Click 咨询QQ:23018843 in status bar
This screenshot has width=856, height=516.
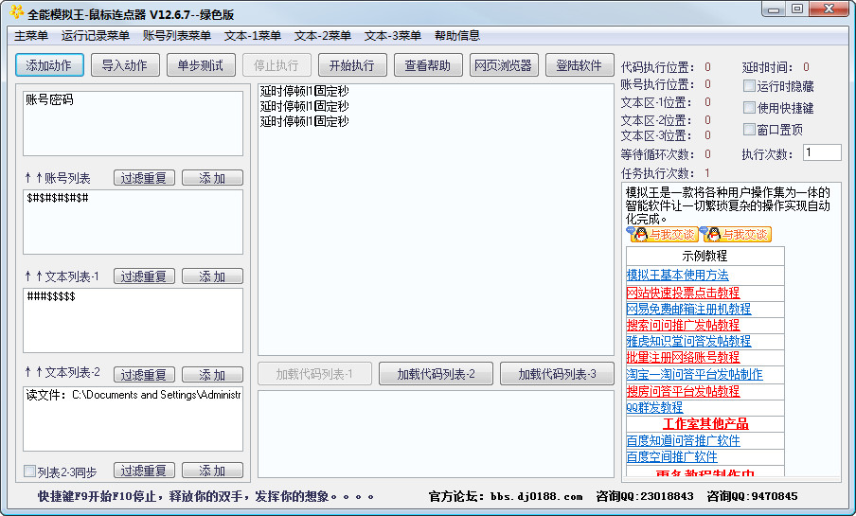click(645, 496)
